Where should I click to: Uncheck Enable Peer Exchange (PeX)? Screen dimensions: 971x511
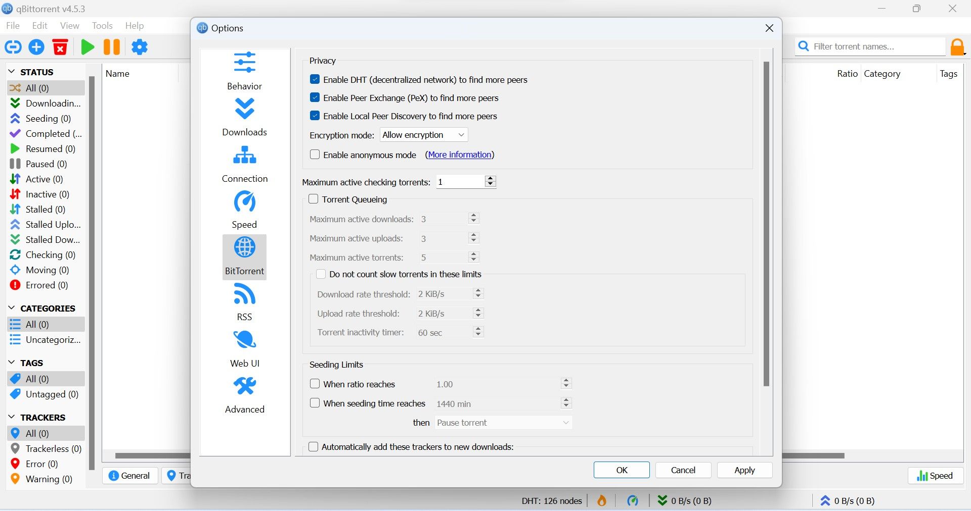[315, 97]
